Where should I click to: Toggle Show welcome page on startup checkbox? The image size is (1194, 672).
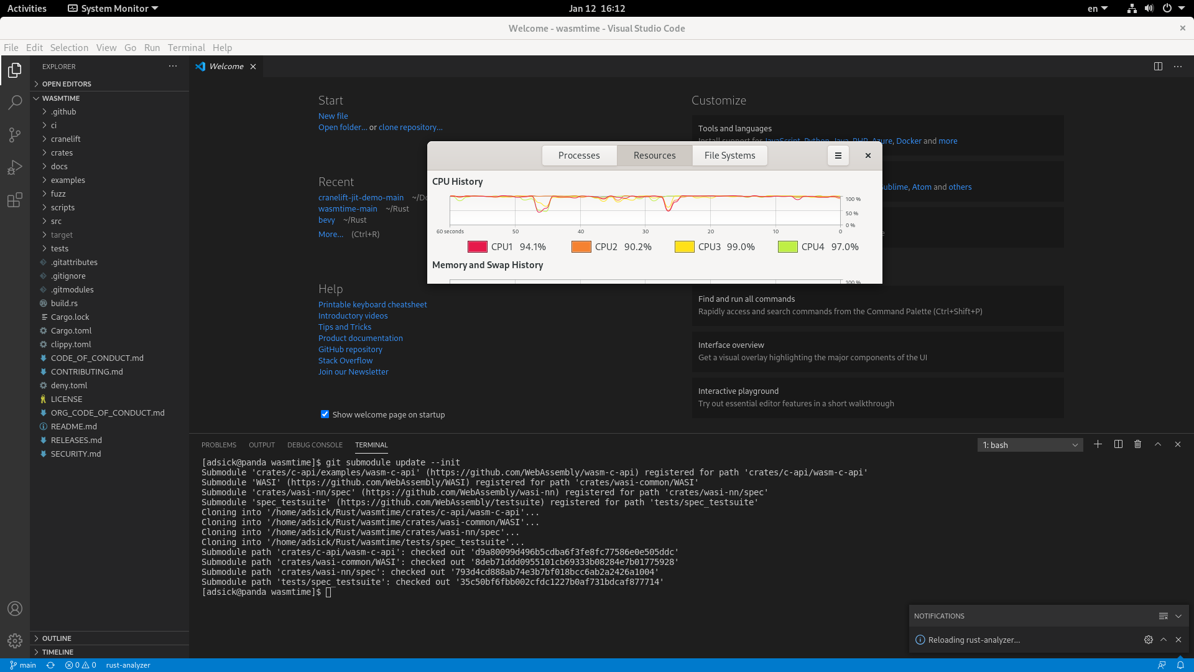[325, 414]
